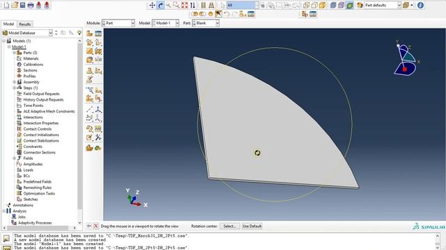Select Sections in the model tree
The image size is (446, 250).
coord(30,70)
